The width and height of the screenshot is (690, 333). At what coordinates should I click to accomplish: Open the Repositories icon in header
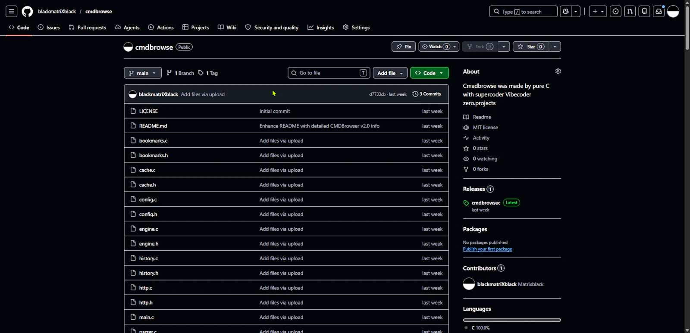(644, 12)
